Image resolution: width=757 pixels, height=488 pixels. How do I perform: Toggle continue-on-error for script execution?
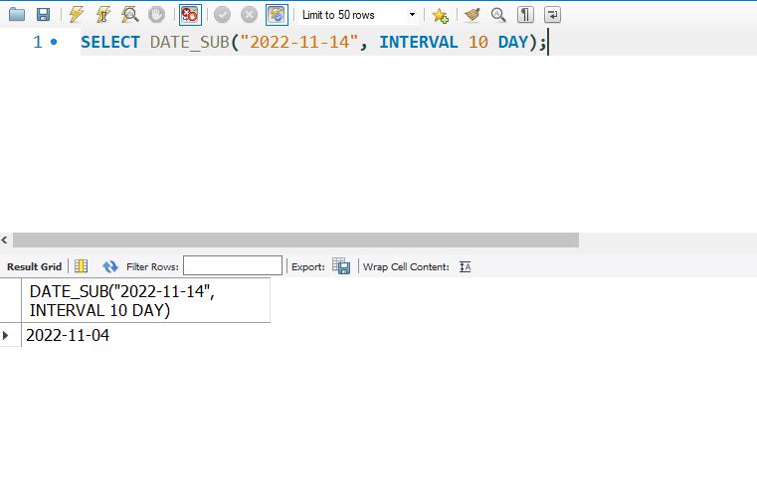tap(189, 15)
